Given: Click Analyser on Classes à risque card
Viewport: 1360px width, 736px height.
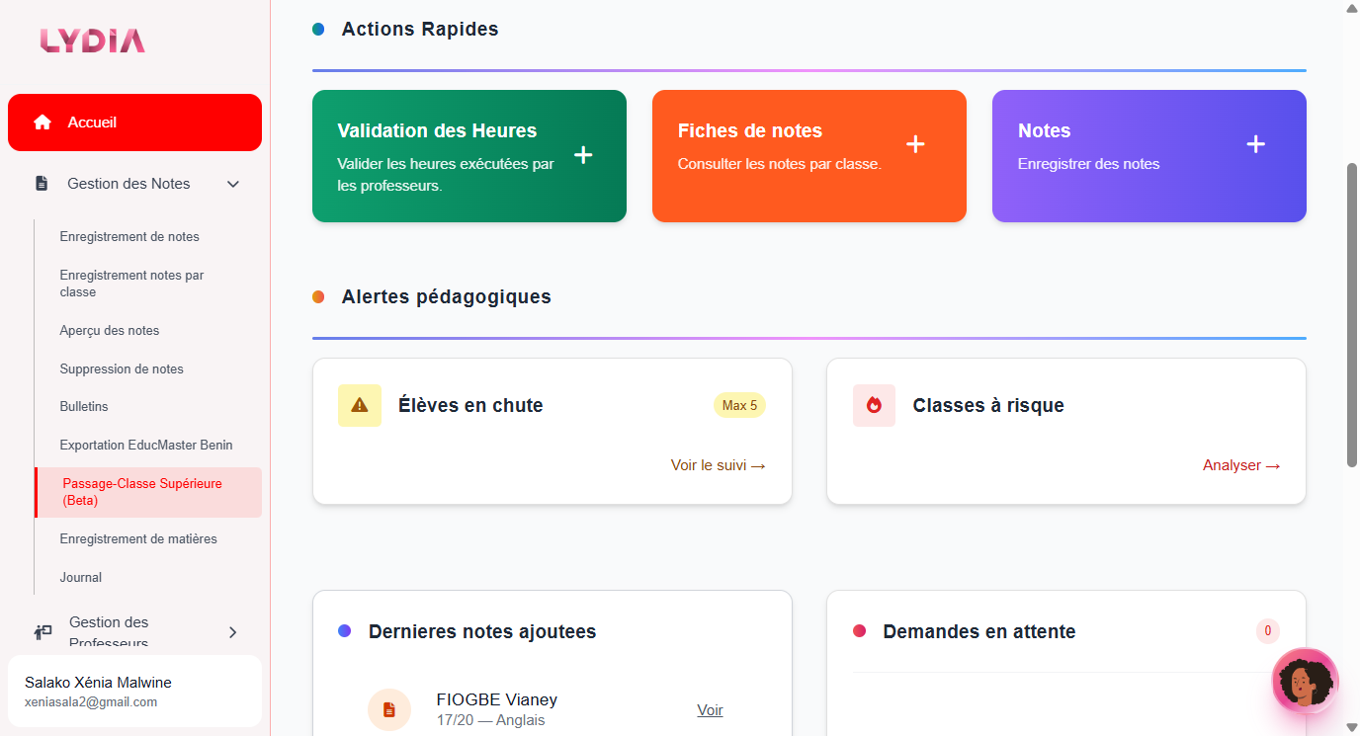Looking at the screenshot, I should 1241,464.
